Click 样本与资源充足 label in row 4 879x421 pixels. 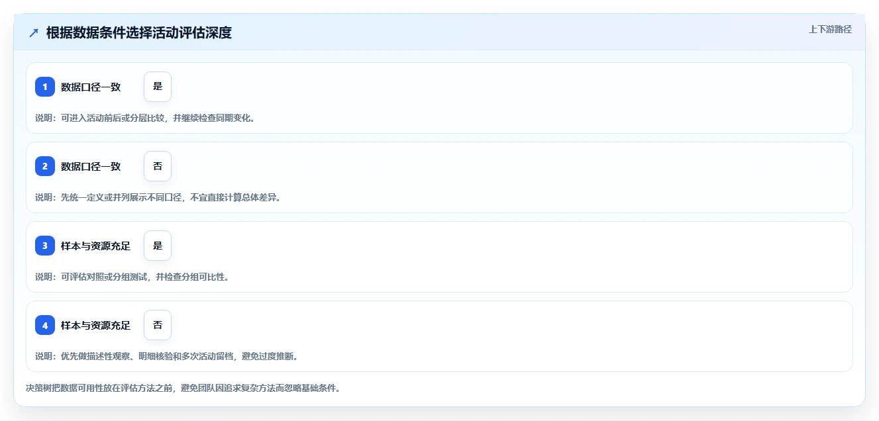point(95,325)
